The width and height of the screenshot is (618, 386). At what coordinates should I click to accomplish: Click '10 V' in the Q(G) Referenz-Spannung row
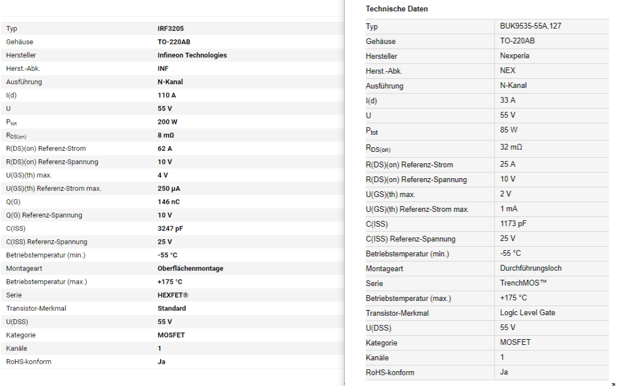pyautogui.click(x=164, y=215)
